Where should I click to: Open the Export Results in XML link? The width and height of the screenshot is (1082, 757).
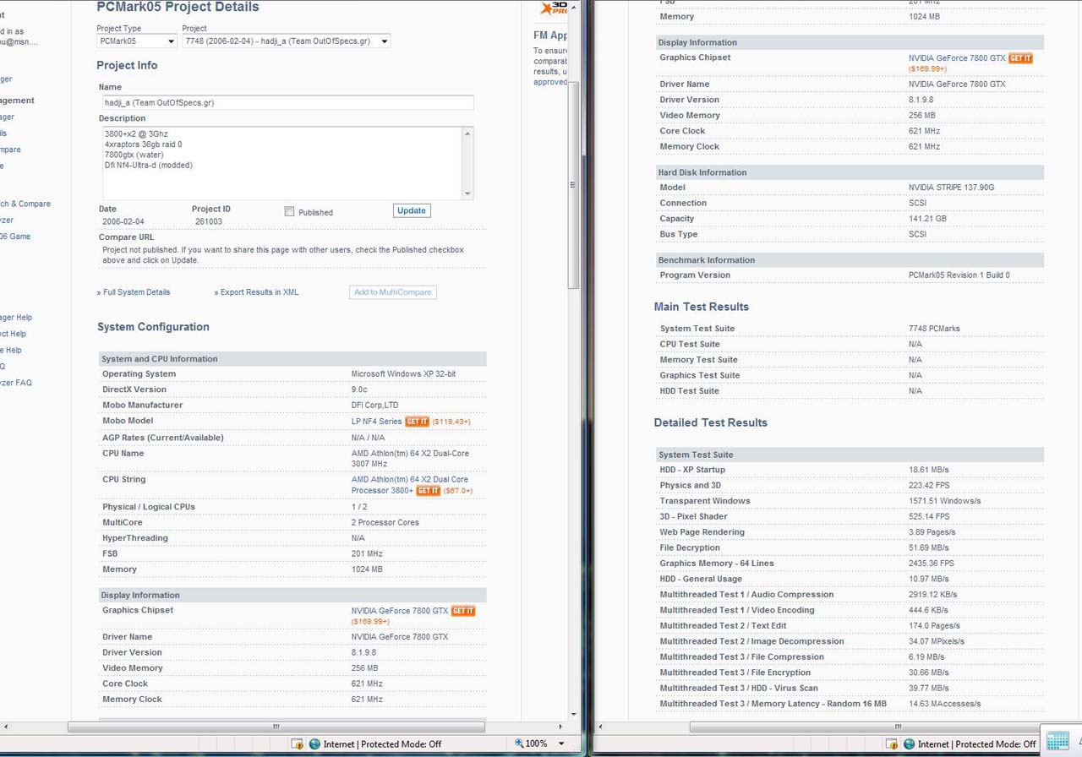(260, 292)
